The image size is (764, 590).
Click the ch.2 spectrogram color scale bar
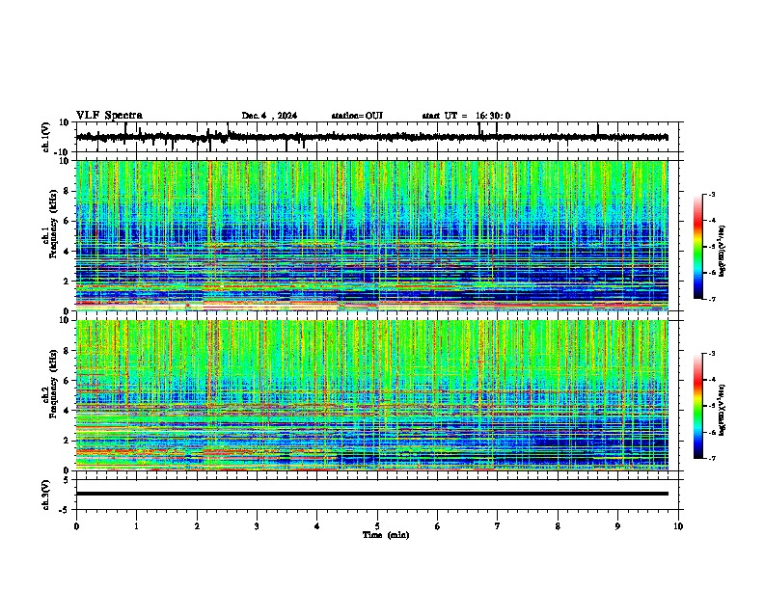(698, 406)
